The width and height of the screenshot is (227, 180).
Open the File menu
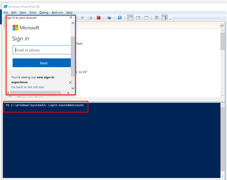[x=6, y=13]
